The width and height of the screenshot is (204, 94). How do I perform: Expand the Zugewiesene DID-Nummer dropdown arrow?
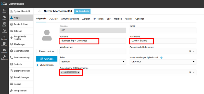pos(194,72)
